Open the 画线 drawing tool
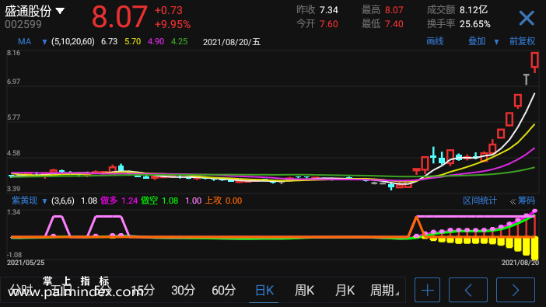The image size is (546, 307). coord(435,41)
